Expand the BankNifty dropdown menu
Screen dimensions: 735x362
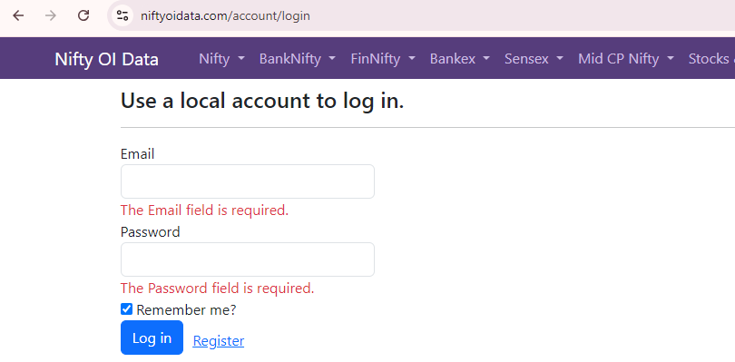tap(298, 59)
